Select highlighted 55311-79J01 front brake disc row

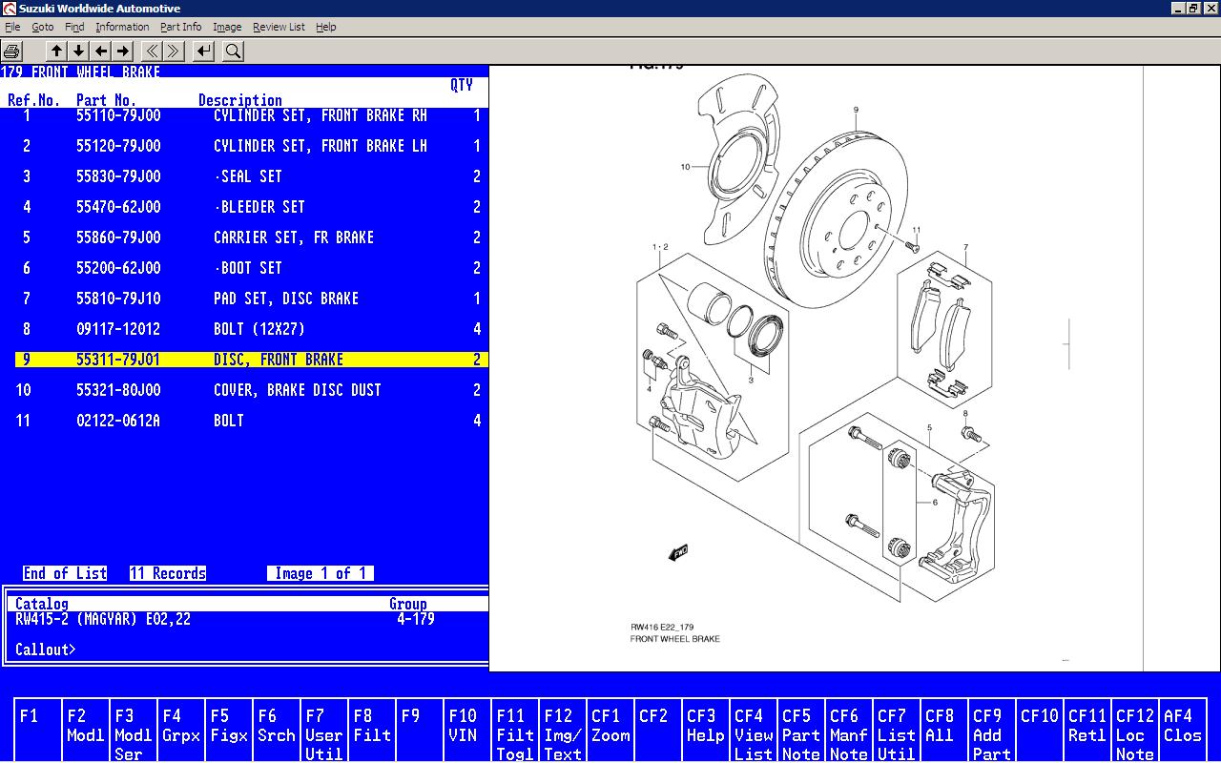click(x=252, y=360)
